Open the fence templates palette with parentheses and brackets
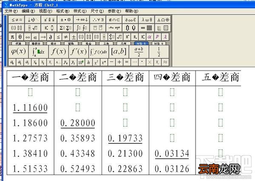This screenshot has width=255, height=181. pyautogui.click(x=17, y=28)
